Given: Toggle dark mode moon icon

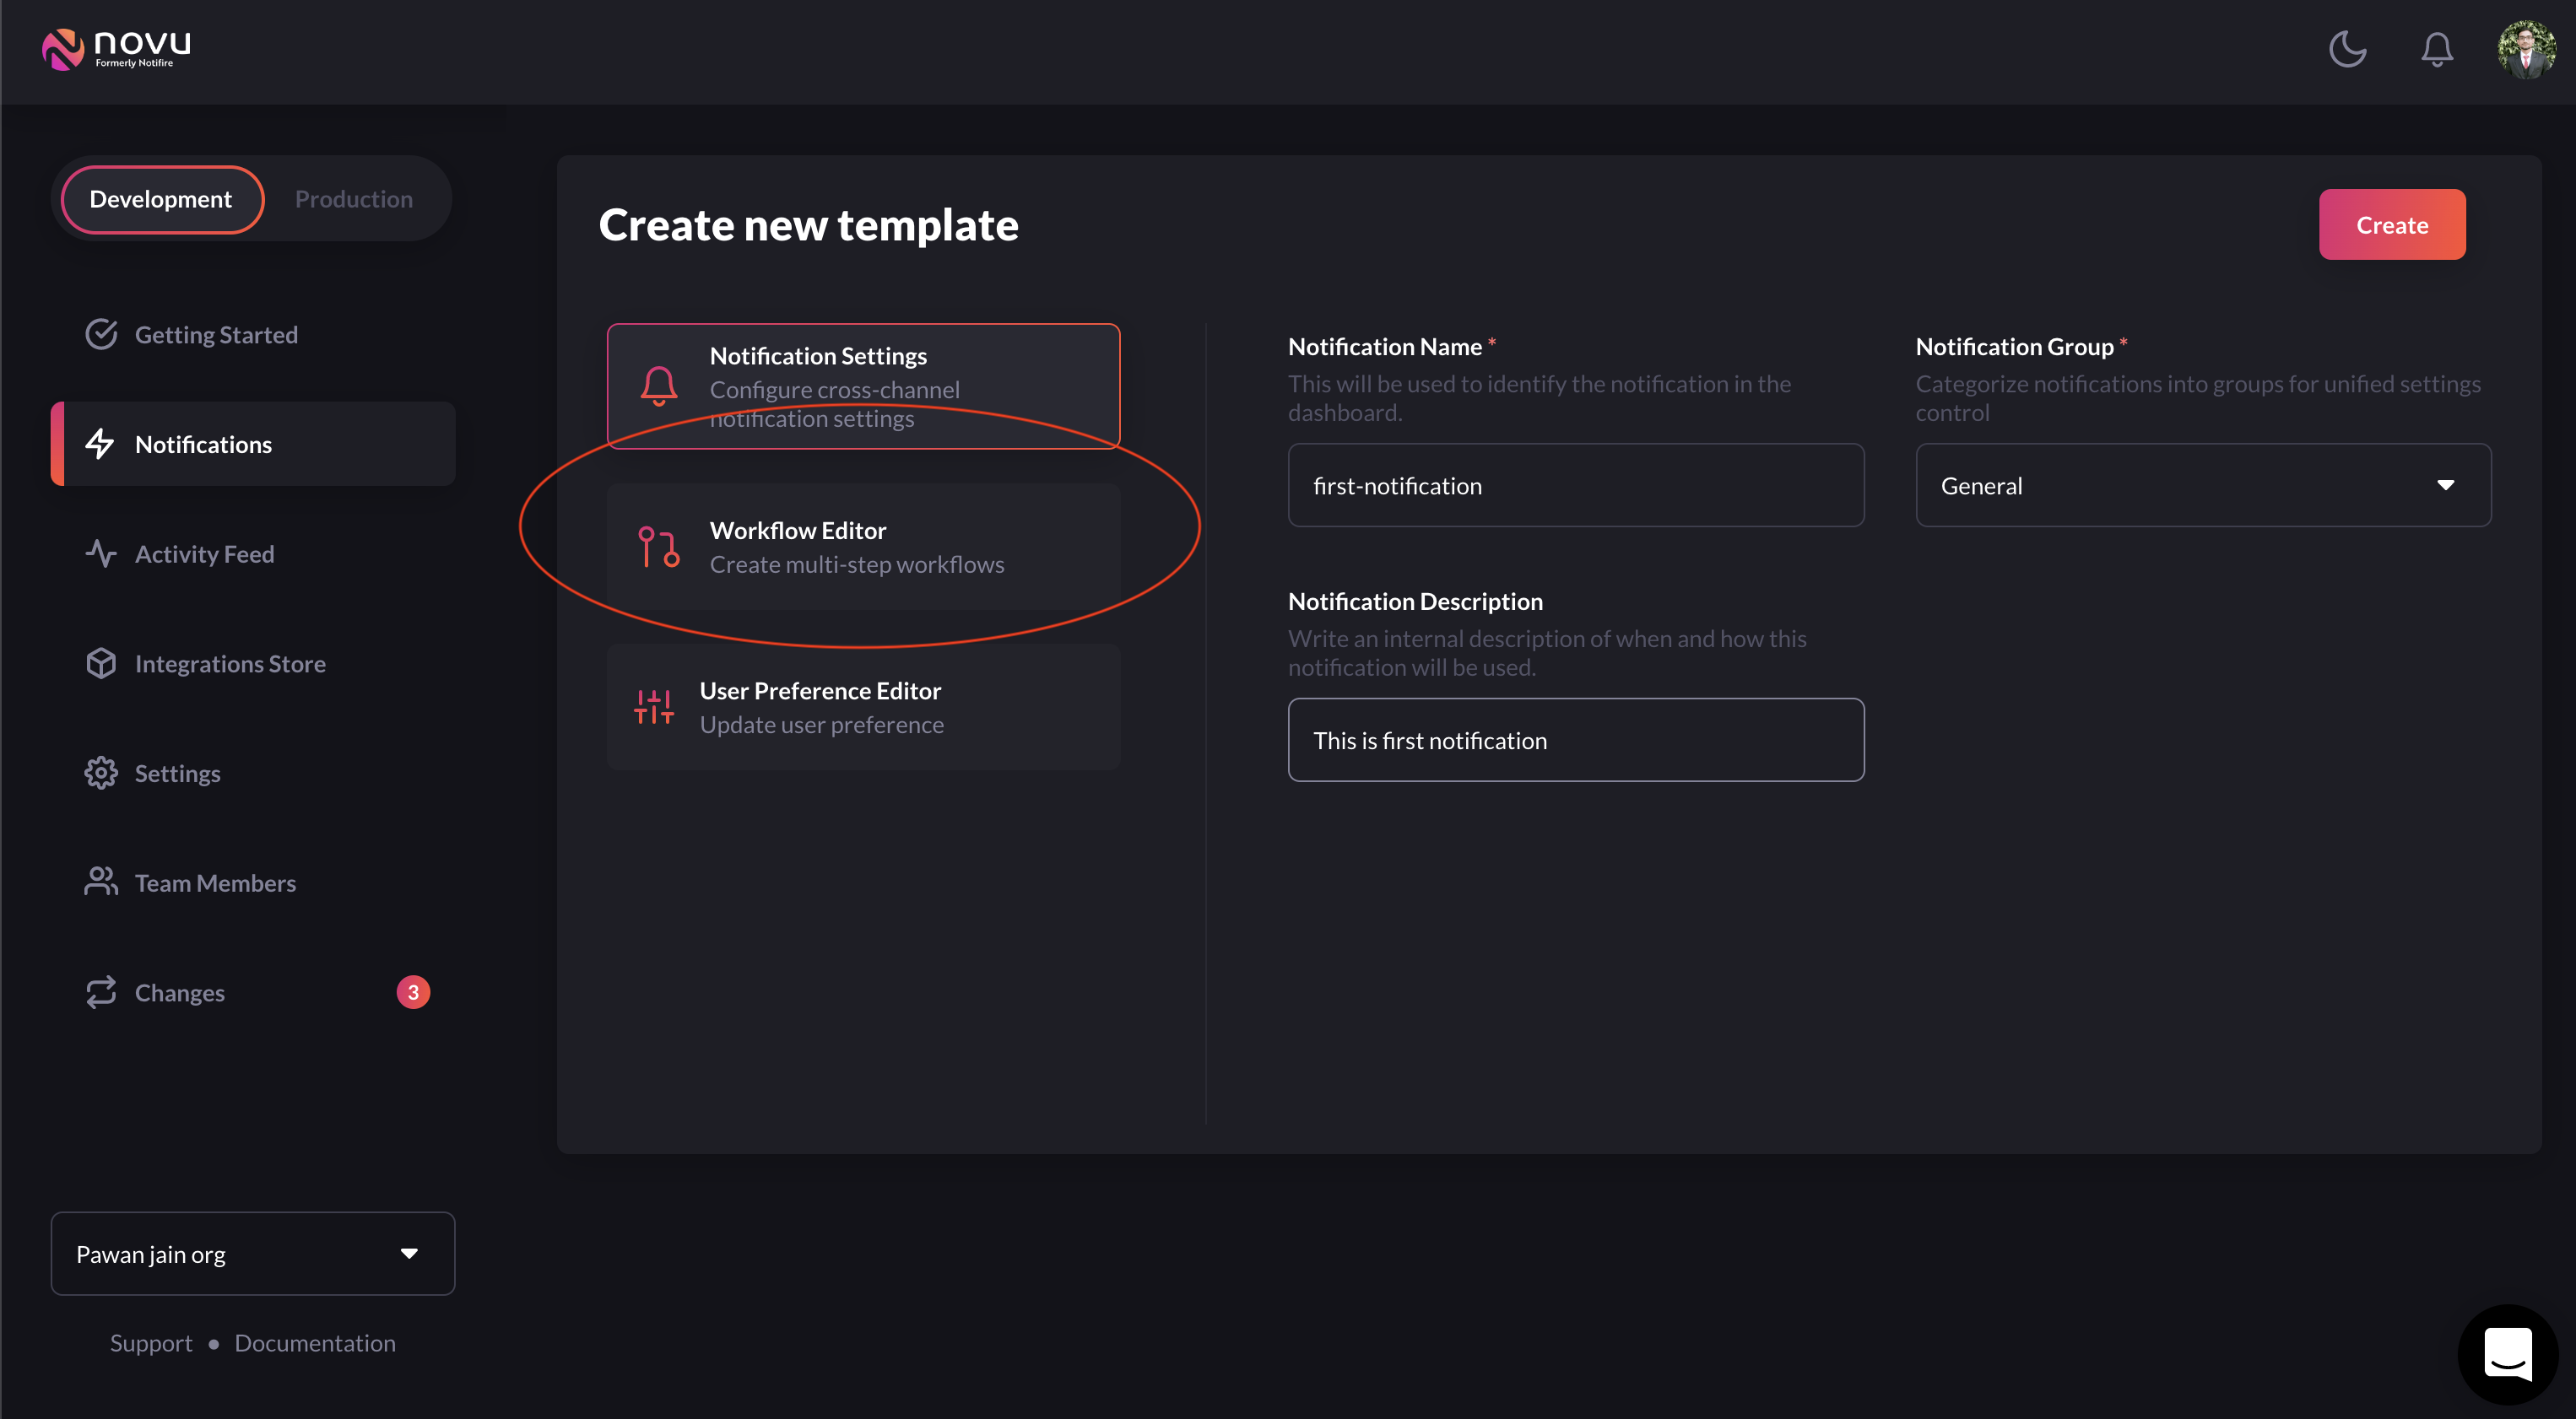Looking at the screenshot, I should (x=2349, y=47).
